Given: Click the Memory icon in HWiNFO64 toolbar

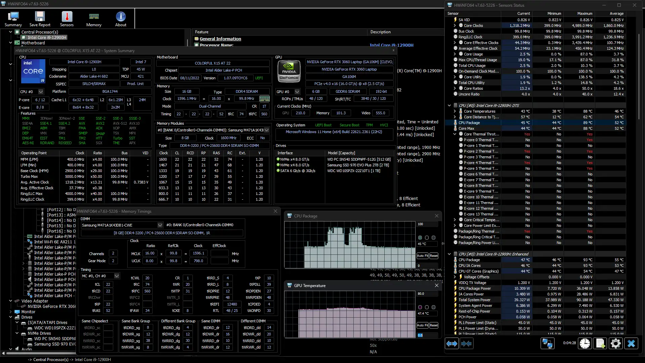Looking at the screenshot, I should point(93,18).
